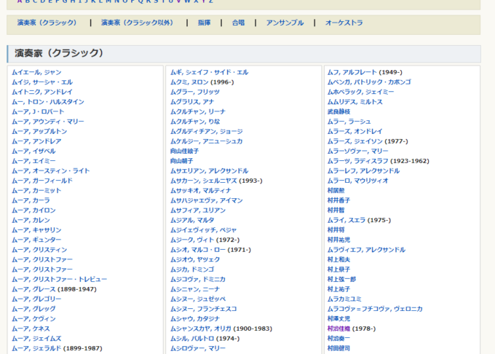Open ムラーツ, ラディスラフ (1923-1962) entry
The height and width of the screenshot is (354, 495).
coord(378,161)
